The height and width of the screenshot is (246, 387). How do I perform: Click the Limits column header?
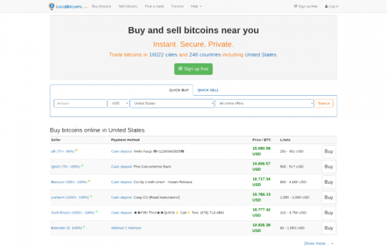[285, 140]
